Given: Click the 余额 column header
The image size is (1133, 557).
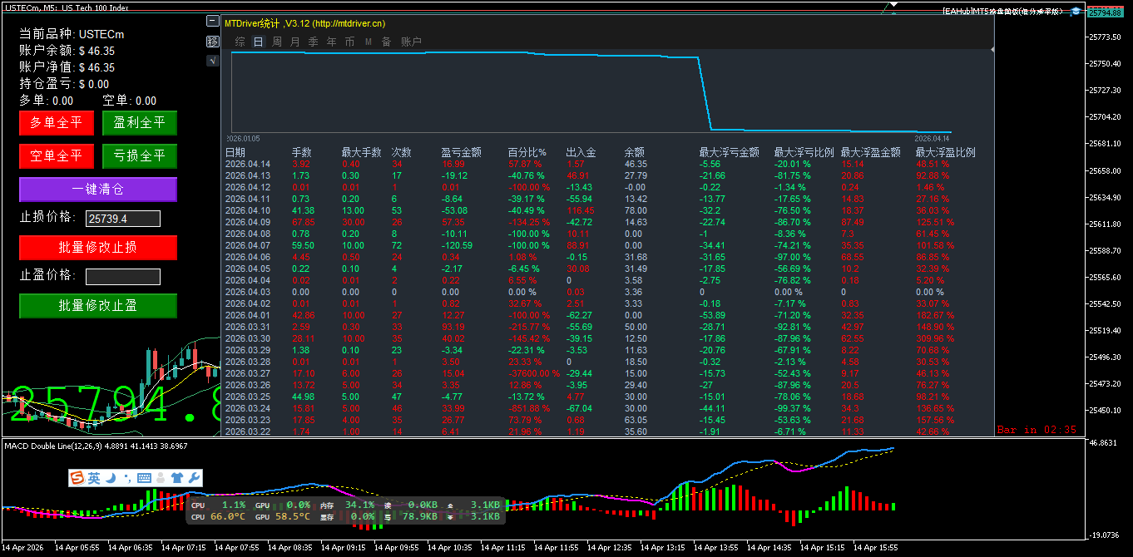Looking at the screenshot, I should pyautogui.click(x=635, y=153).
